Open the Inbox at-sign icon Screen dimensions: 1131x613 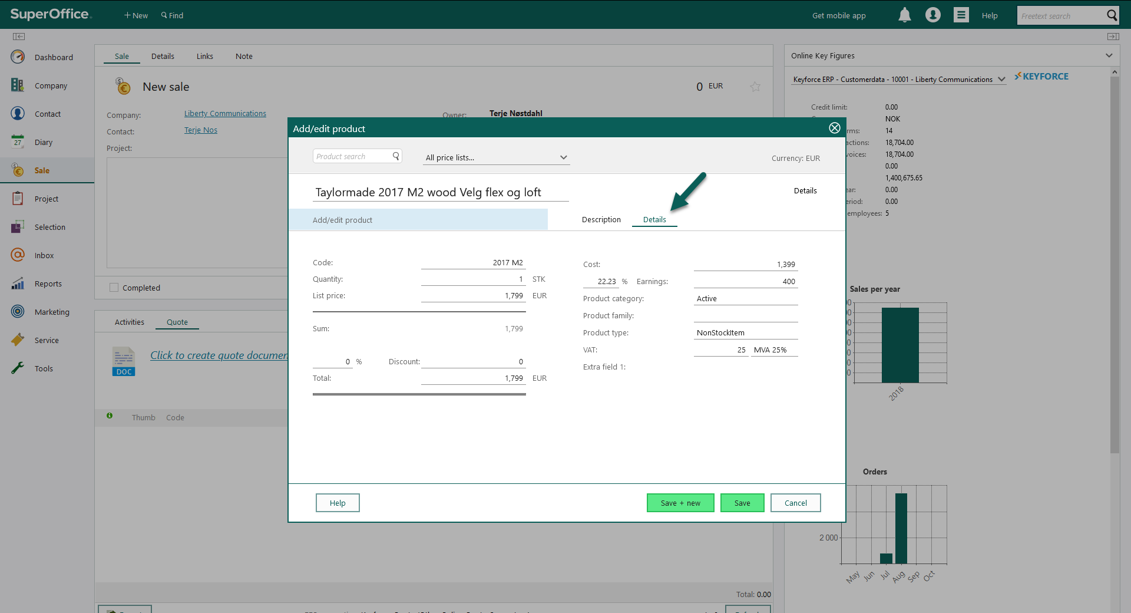(x=18, y=255)
